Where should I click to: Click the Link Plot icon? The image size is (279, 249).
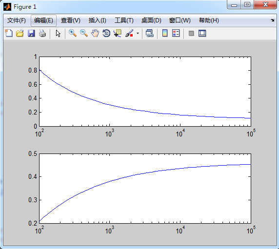[x=149, y=33]
